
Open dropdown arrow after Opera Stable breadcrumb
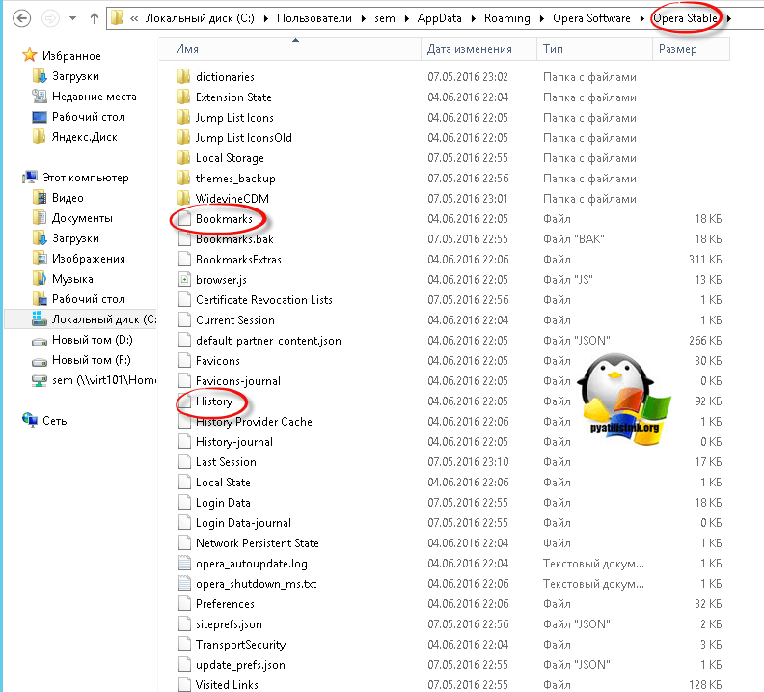coord(729,19)
